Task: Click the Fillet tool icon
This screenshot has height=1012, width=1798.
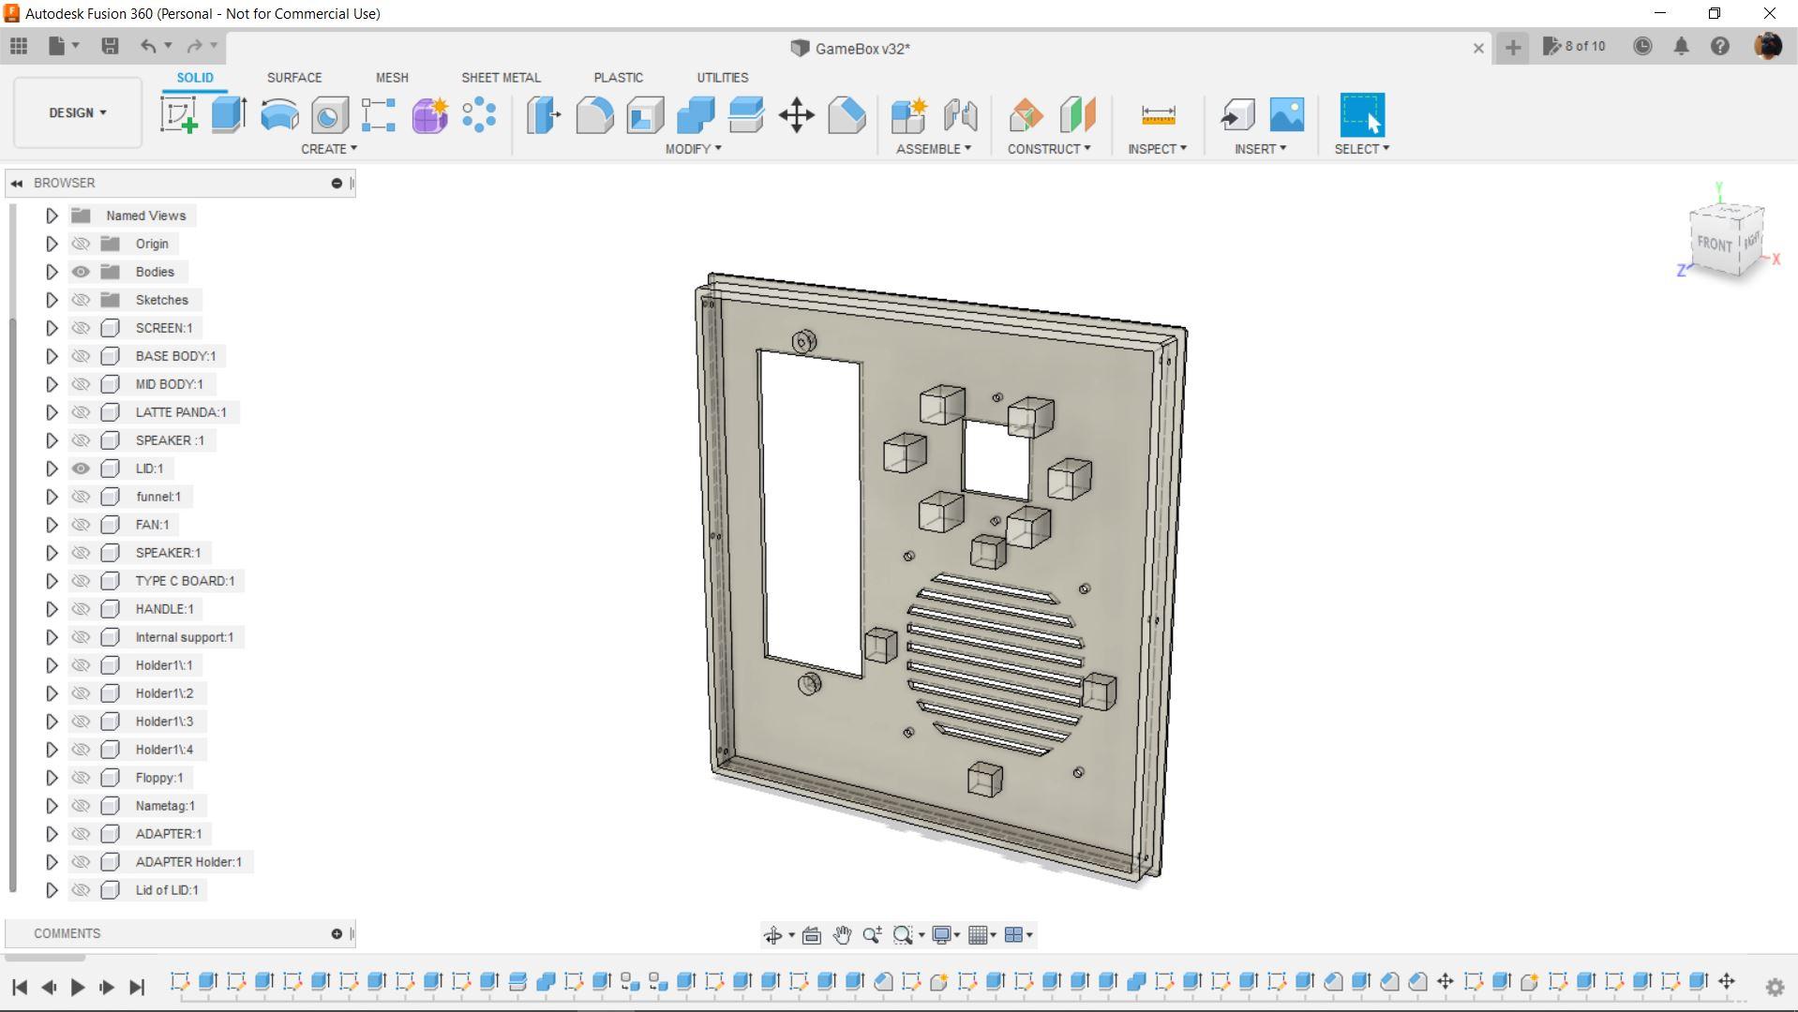Action: pyautogui.click(x=594, y=115)
